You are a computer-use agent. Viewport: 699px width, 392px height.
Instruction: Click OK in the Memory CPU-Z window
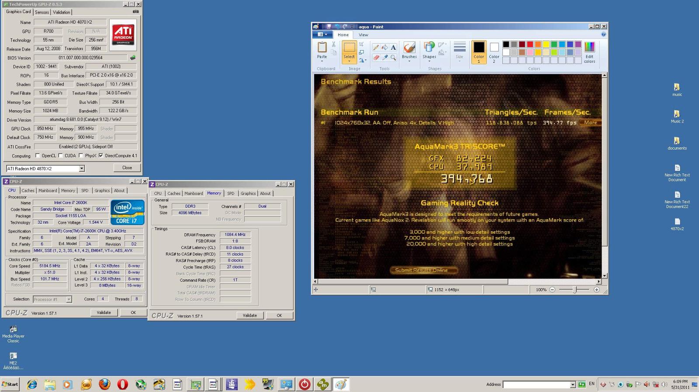point(279,315)
